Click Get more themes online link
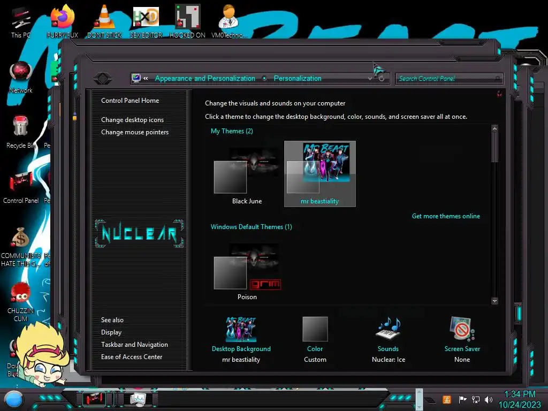Viewport: 548px width, 411px height. [x=446, y=216]
